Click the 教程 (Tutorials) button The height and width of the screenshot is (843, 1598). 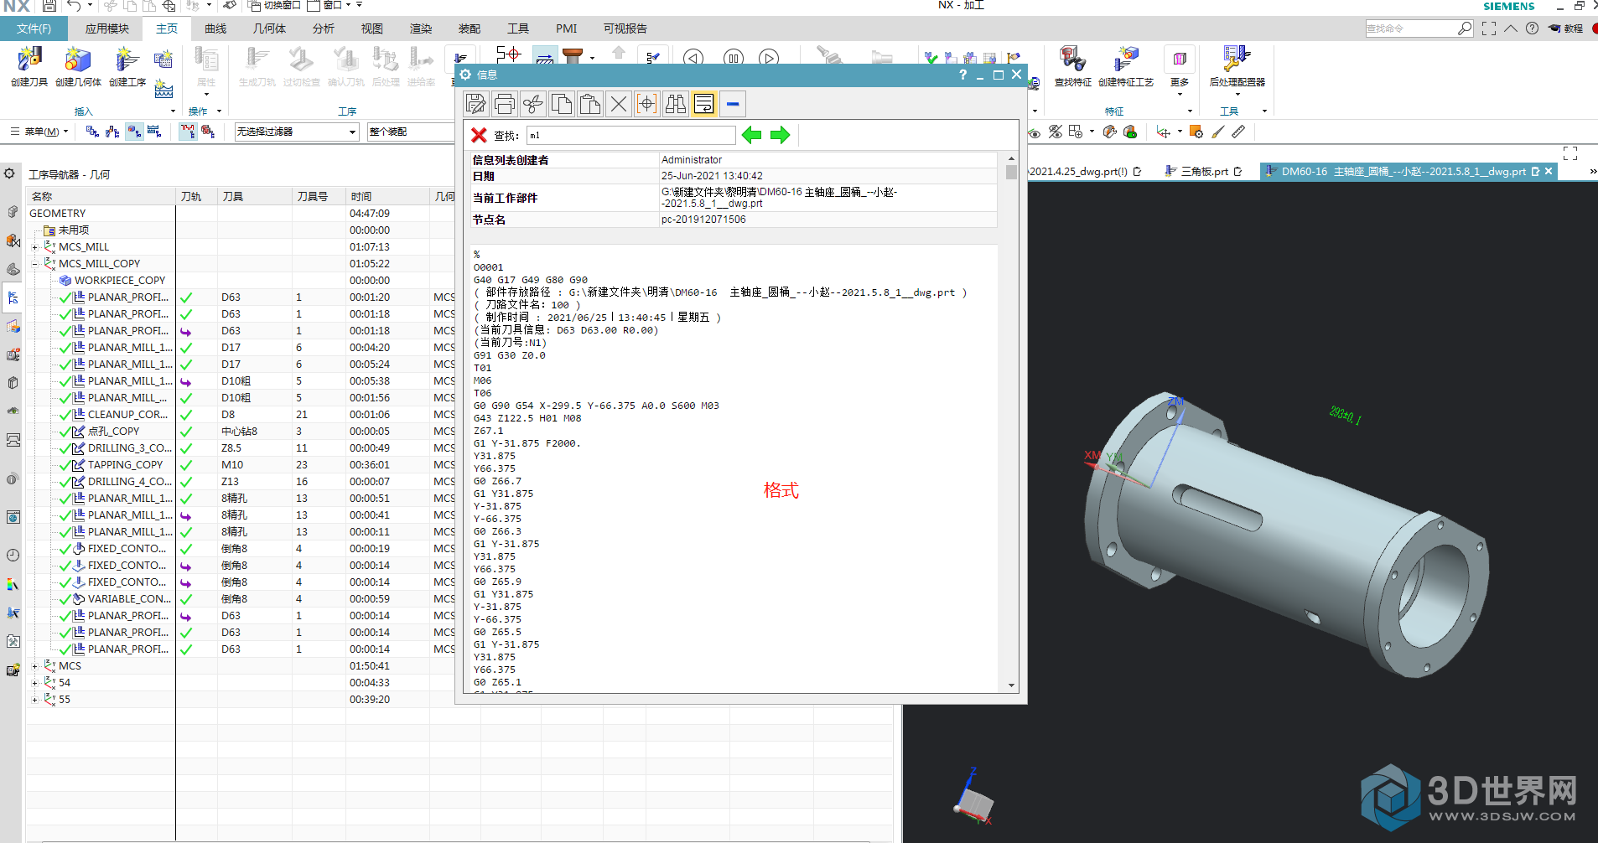coord(1566,28)
